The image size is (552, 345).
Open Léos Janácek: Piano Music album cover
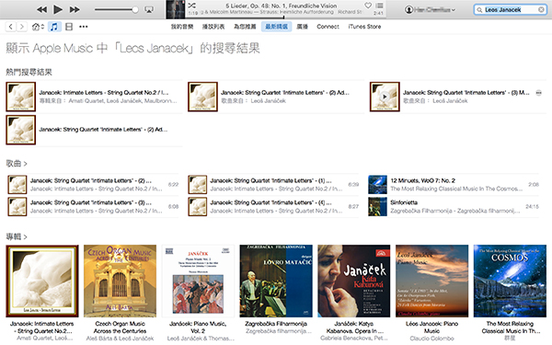click(432, 281)
